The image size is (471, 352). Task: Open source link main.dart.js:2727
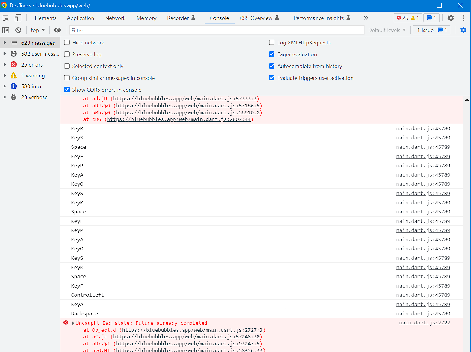click(x=424, y=323)
